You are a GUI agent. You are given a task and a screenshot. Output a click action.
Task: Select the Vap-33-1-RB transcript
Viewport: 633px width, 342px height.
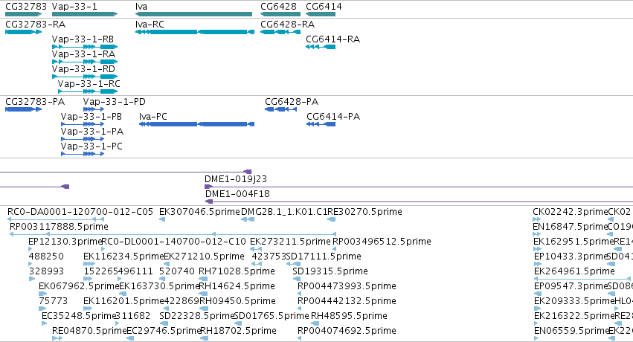(x=85, y=47)
